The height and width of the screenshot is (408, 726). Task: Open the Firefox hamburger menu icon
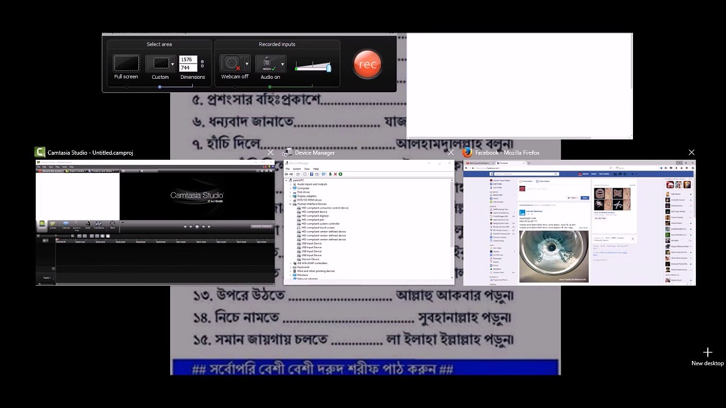pyautogui.click(x=692, y=168)
